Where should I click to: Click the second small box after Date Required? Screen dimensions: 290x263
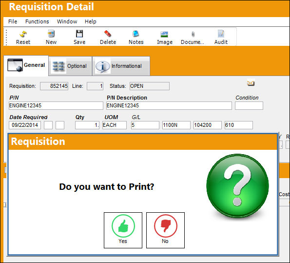60,125
